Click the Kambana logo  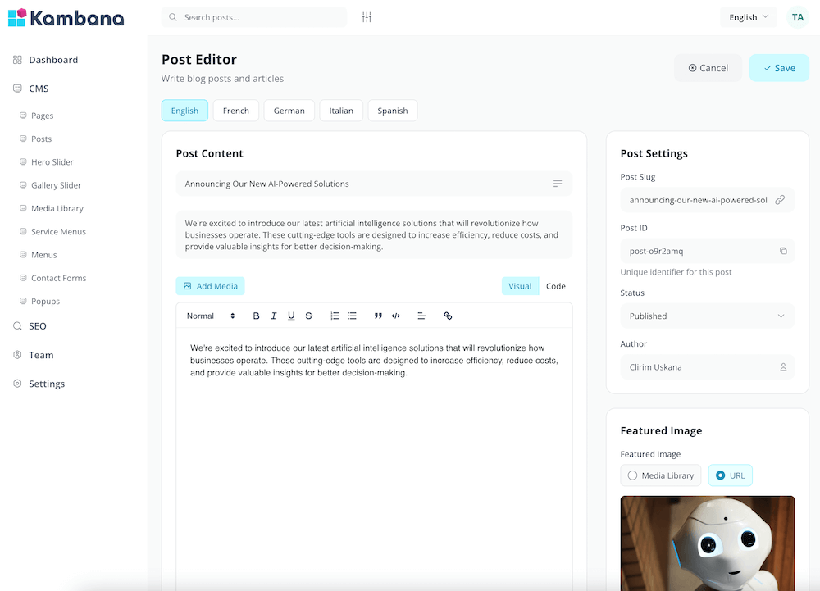coord(66,18)
